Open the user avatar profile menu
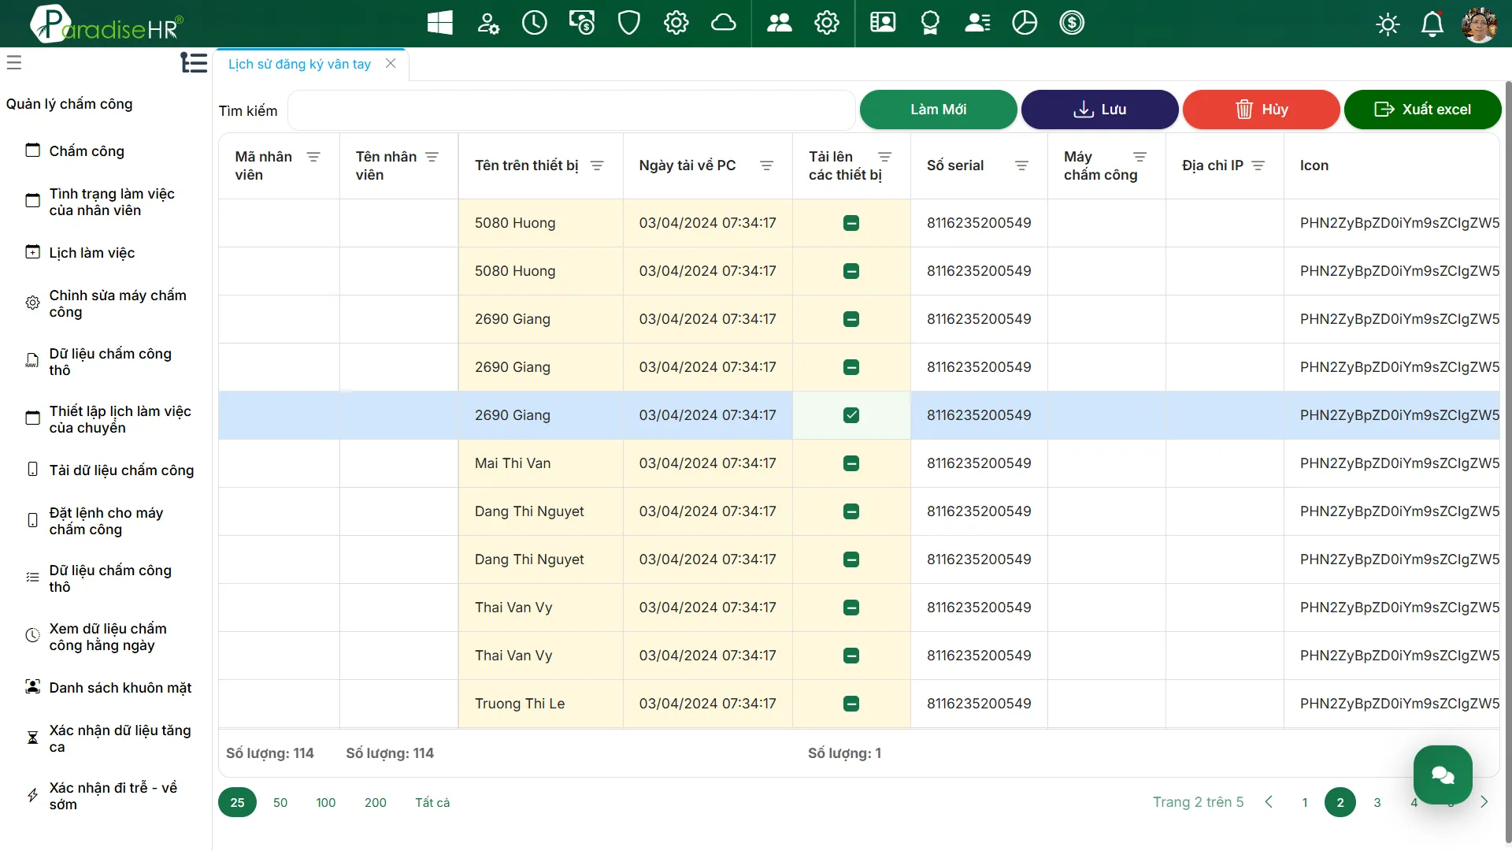This screenshot has height=851, width=1512. click(x=1479, y=24)
